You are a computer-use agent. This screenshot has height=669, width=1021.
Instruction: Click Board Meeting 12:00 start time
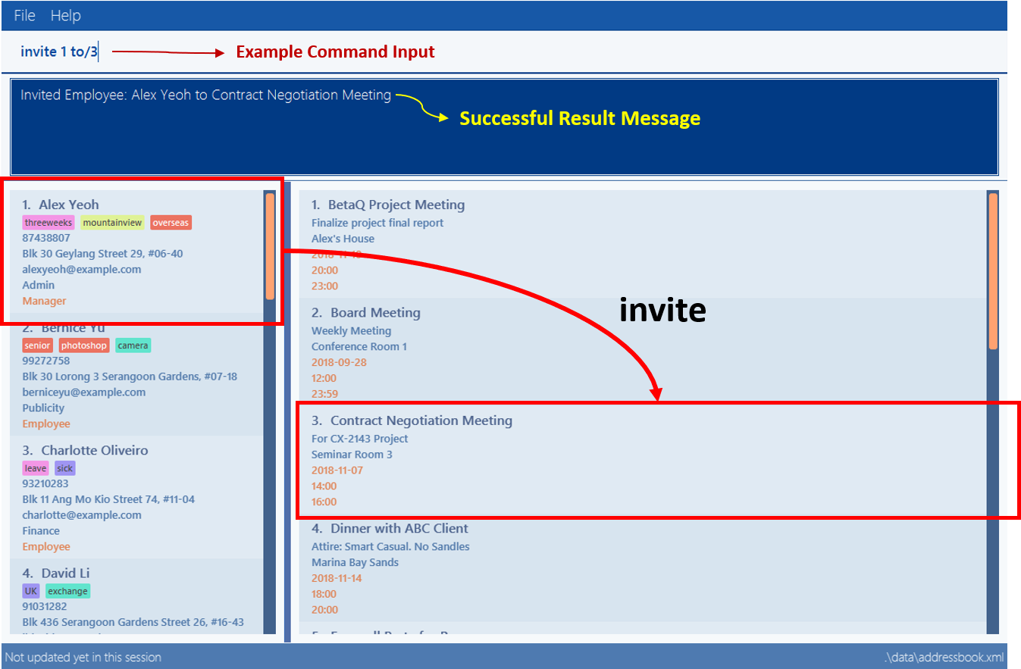point(324,378)
